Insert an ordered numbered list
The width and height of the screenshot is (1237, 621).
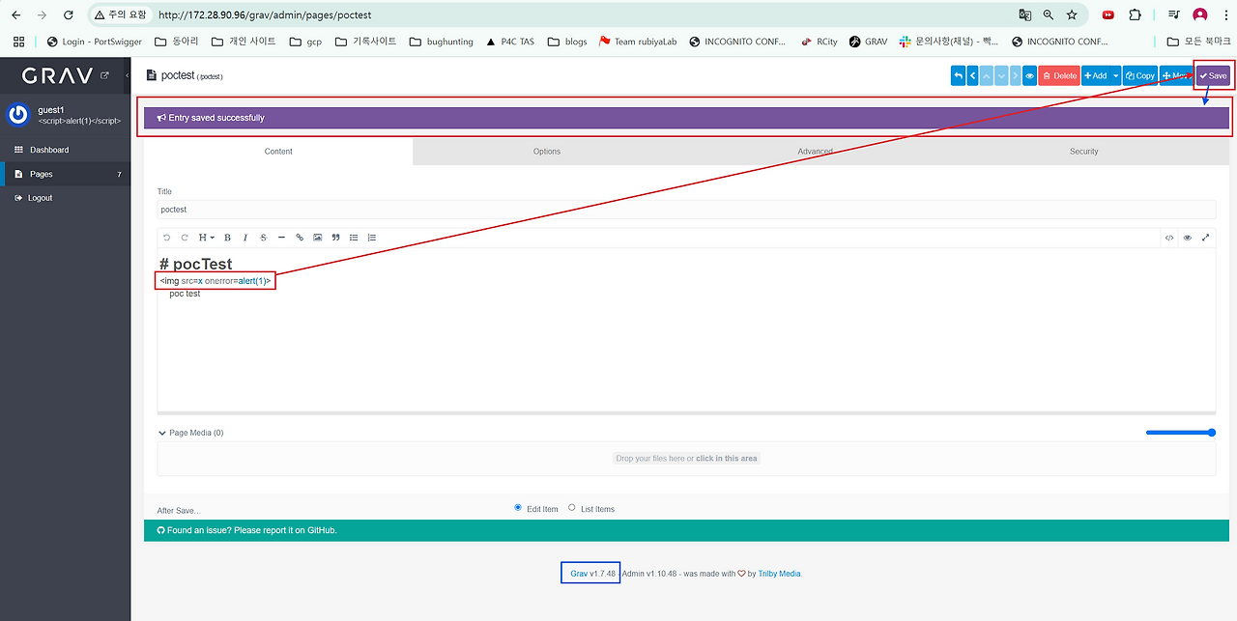[x=372, y=238]
